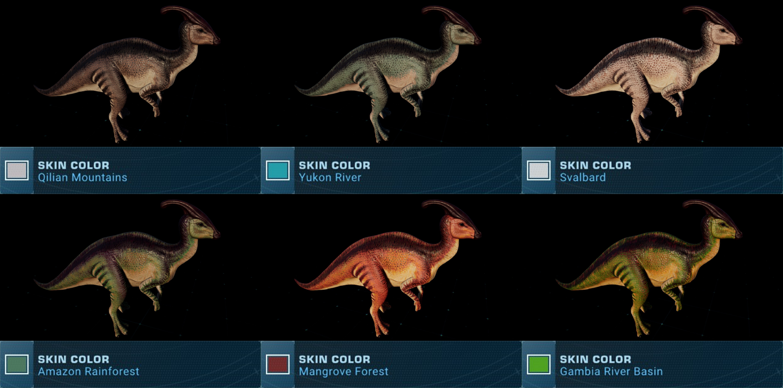Click the orange-red Mangrove Forest dinosaur preview
This screenshot has width=783, height=388.
(388, 268)
